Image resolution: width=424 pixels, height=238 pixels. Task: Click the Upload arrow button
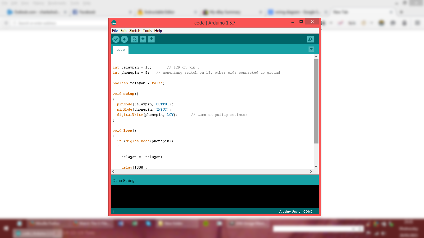[x=124, y=39]
